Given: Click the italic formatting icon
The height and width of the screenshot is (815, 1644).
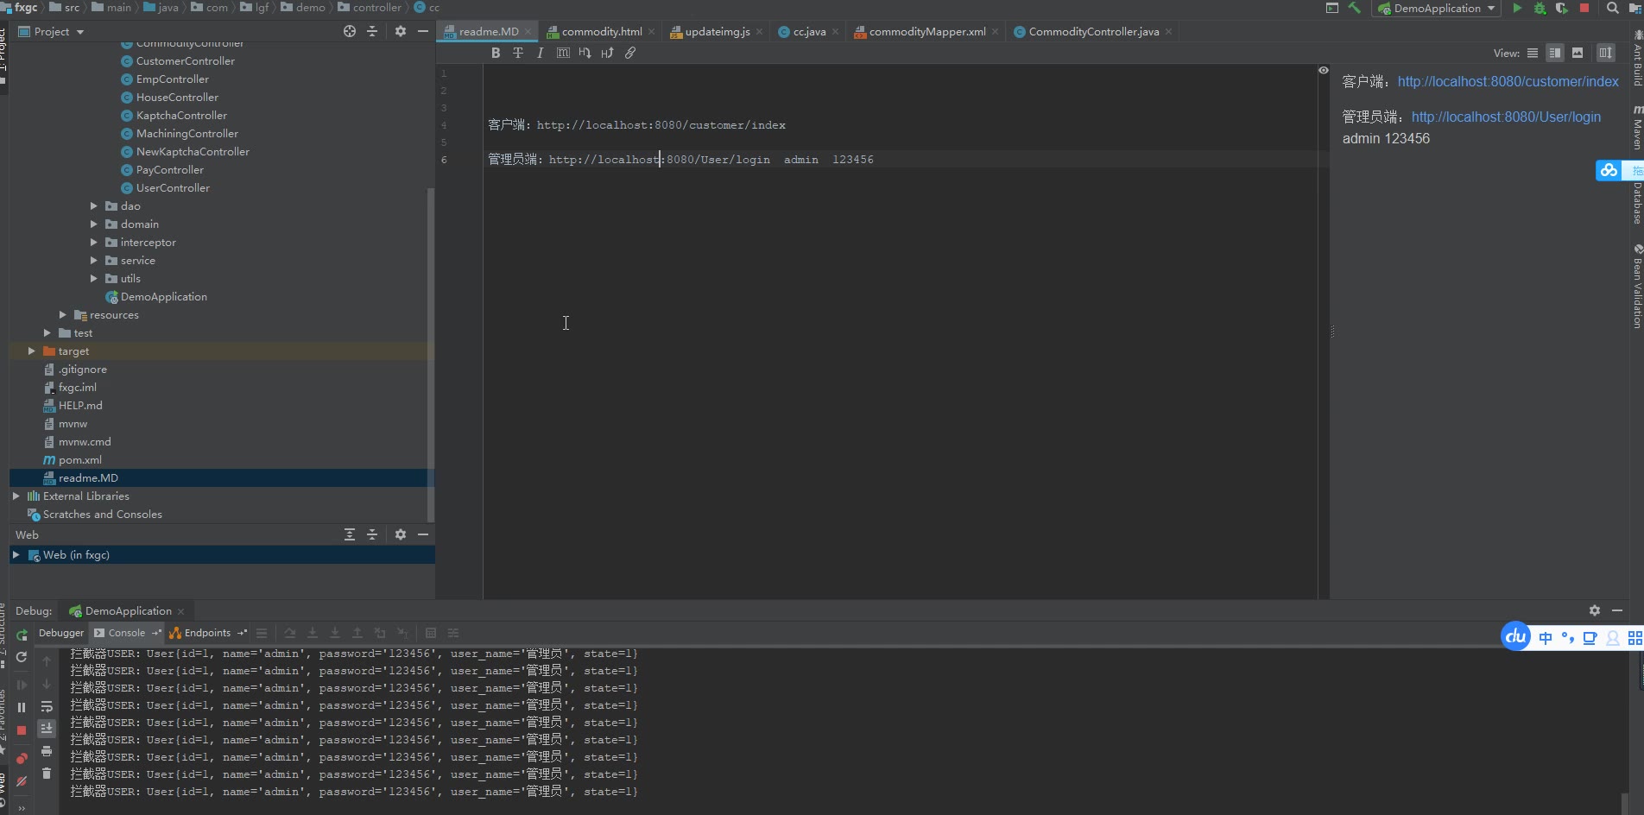Looking at the screenshot, I should click(541, 53).
